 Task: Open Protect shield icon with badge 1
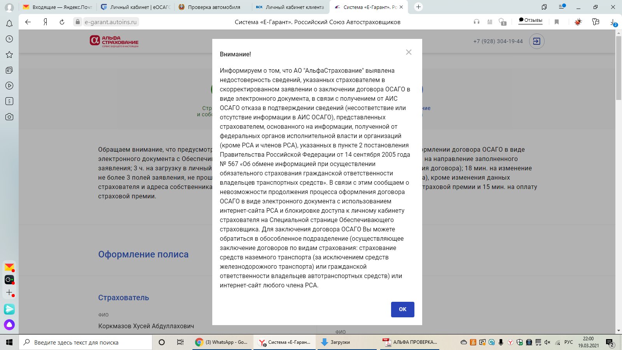[502, 22]
